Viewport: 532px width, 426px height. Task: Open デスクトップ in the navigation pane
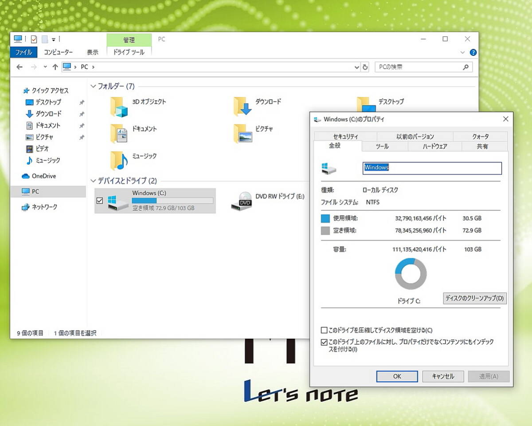[x=43, y=102]
